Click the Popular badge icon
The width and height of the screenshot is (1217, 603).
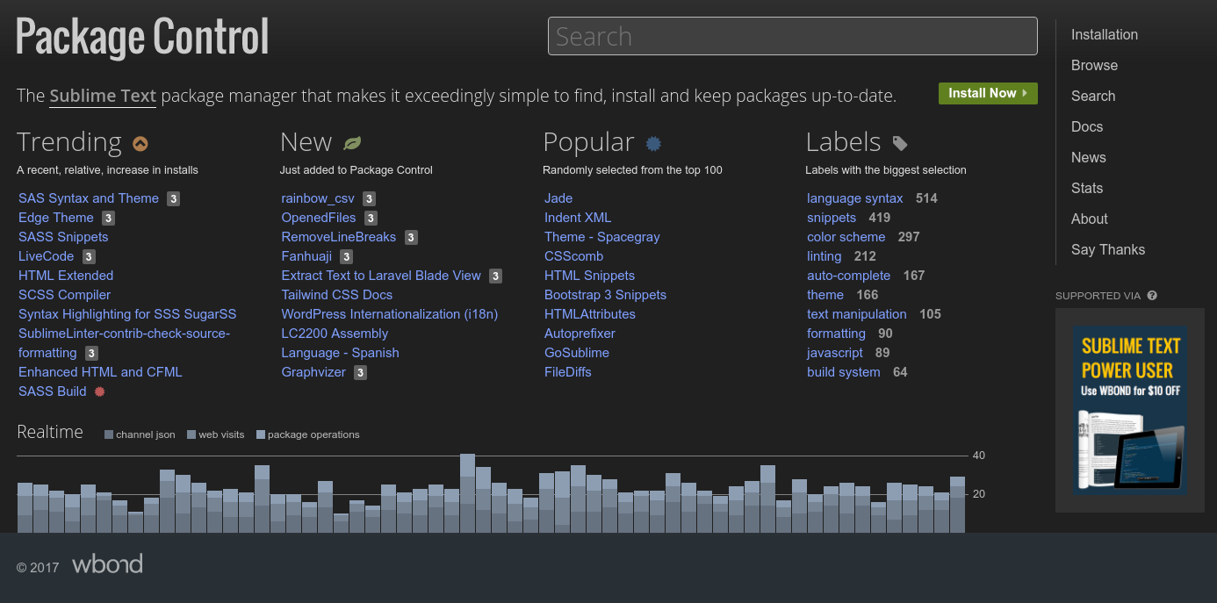coord(653,143)
